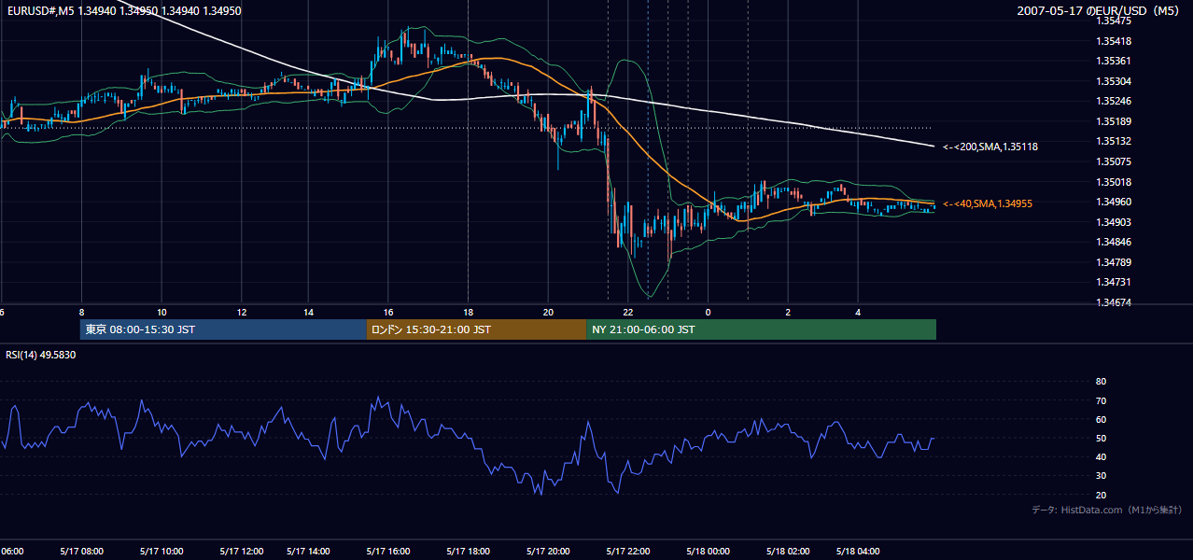Screen dimensions: 1193x560
Task: Click the 40 SMA label reading 1.34955
Action: point(988,203)
